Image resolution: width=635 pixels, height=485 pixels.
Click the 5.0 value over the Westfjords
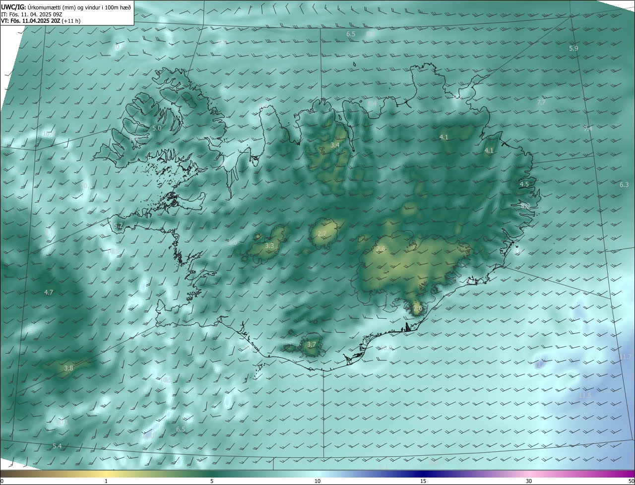[157, 128]
